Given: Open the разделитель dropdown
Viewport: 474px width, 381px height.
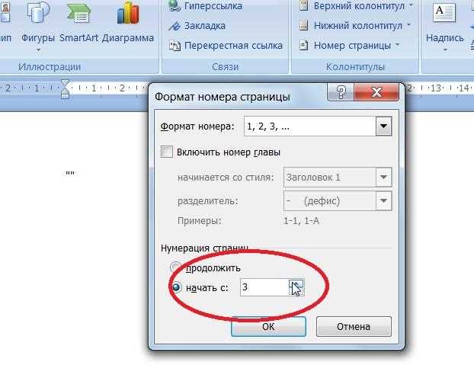Looking at the screenshot, I should point(383,200).
